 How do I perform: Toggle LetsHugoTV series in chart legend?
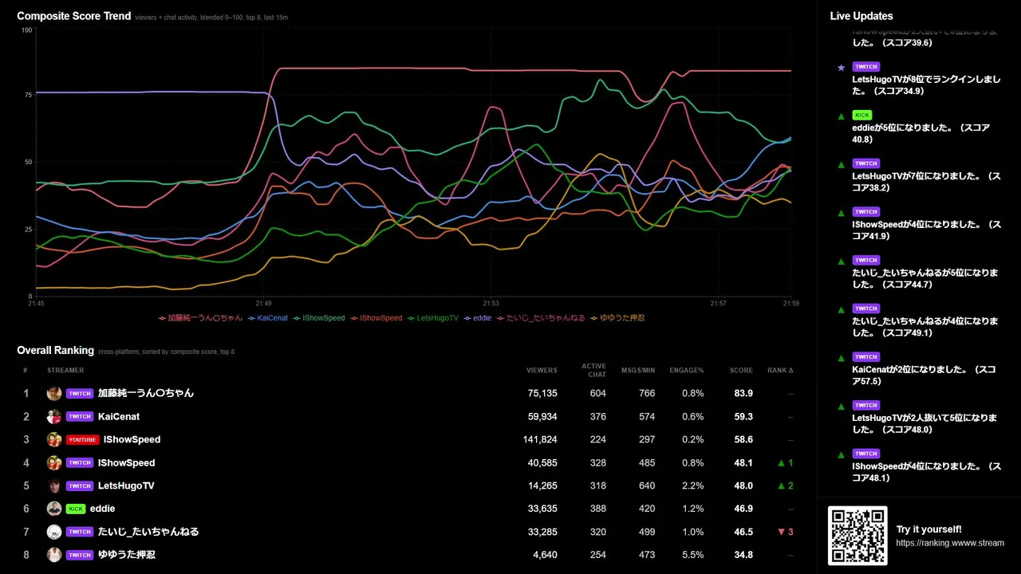(x=433, y=318)
